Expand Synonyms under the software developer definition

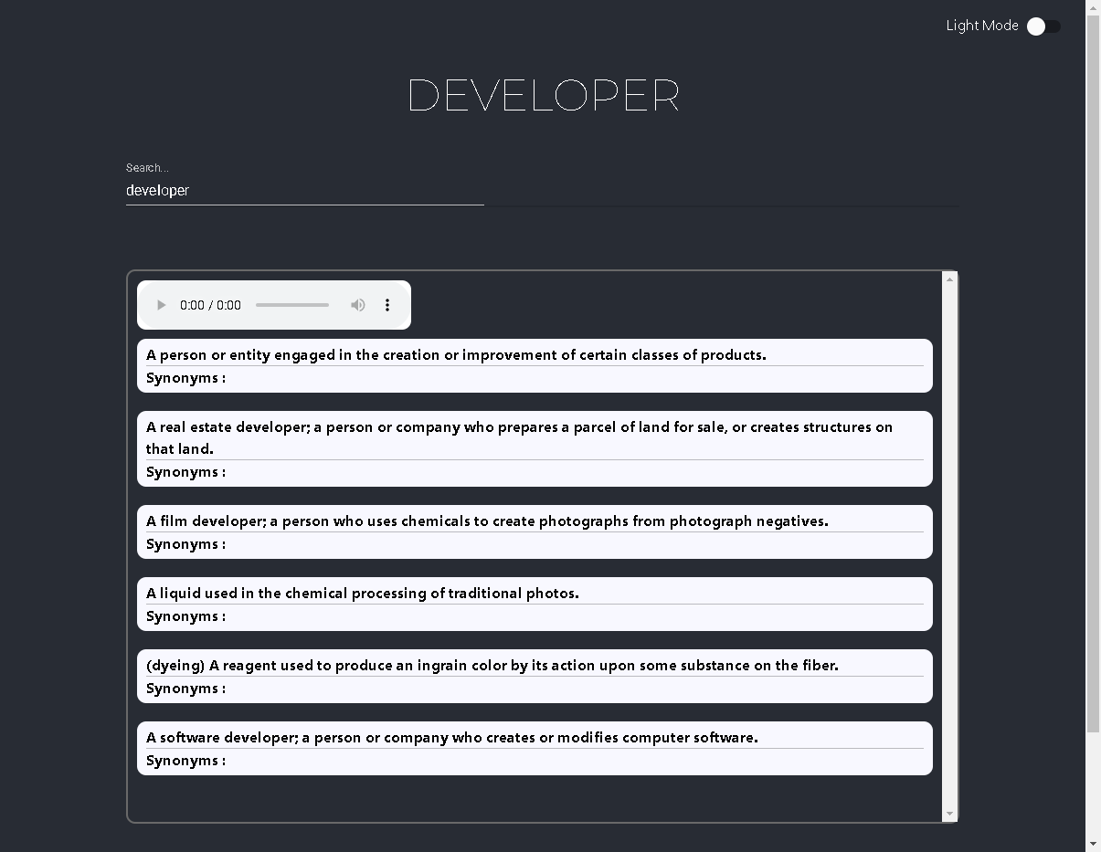pos(185,760)
